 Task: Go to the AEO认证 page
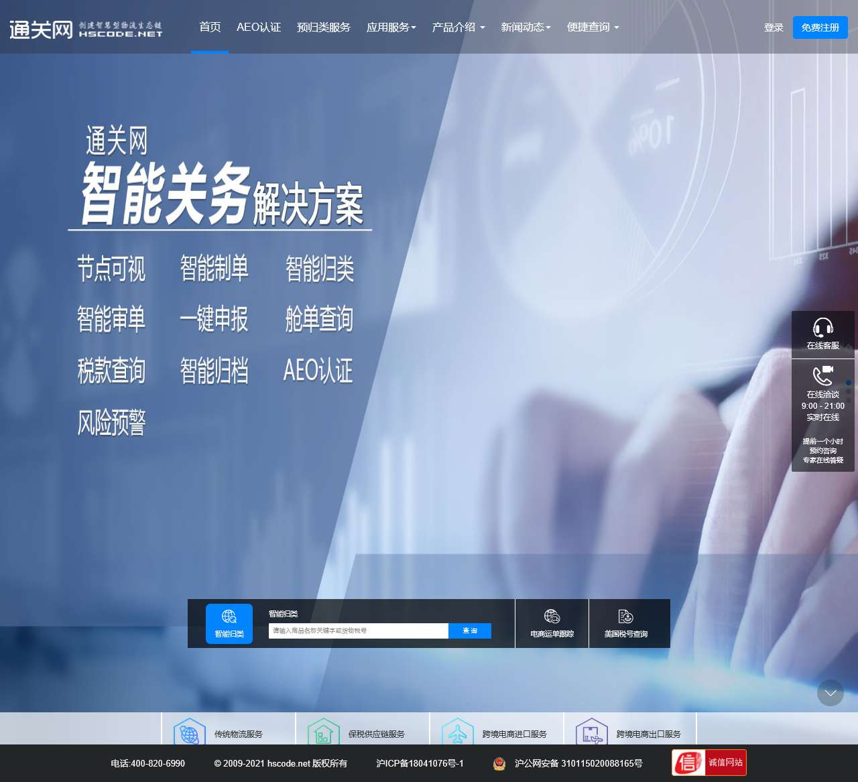[259, 27]
